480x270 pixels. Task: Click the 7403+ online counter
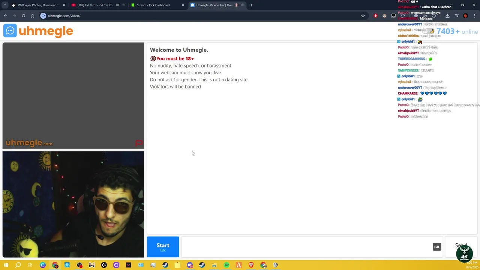click(x=457, y=31)
